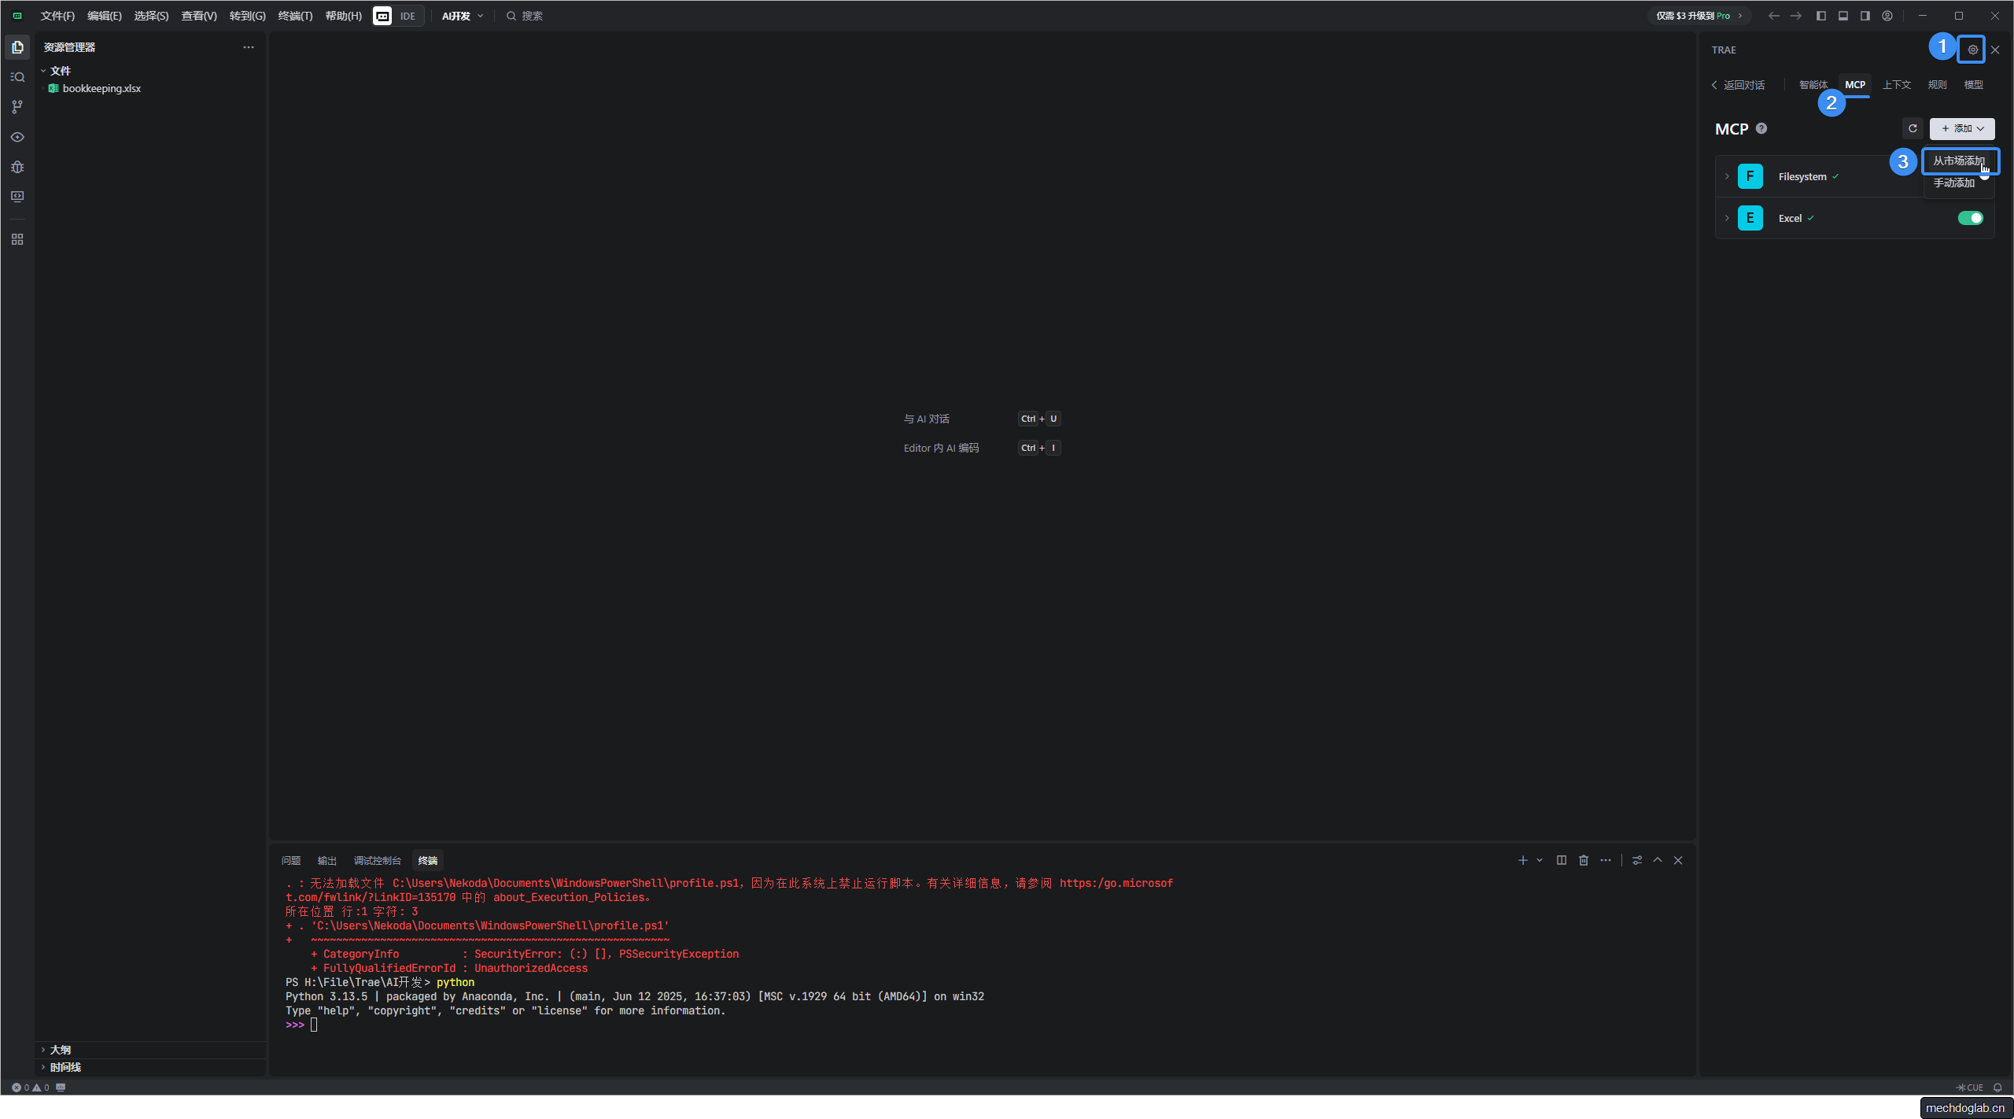Kill terminal with the trash icon
This screenshot has width=2014, height=1119.
1584,860
